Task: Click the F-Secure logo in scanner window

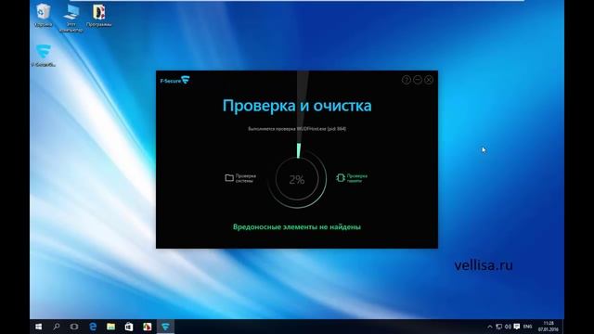Action: [x=174, y=81]
